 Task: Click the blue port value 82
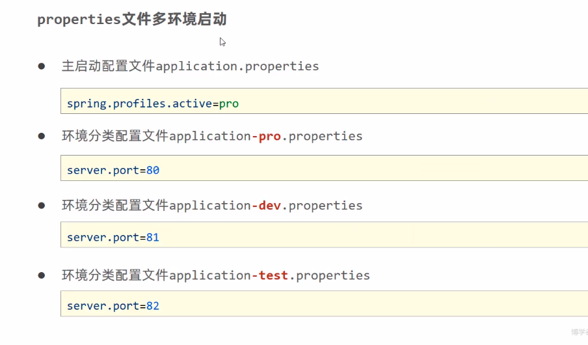pyautogui.click(x=153, y=306)
